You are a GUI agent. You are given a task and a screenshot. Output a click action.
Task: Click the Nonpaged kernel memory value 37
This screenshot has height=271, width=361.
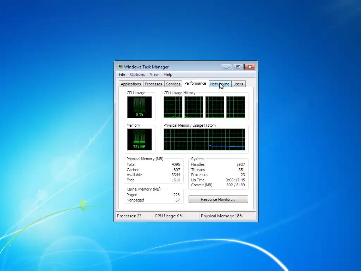178,200
